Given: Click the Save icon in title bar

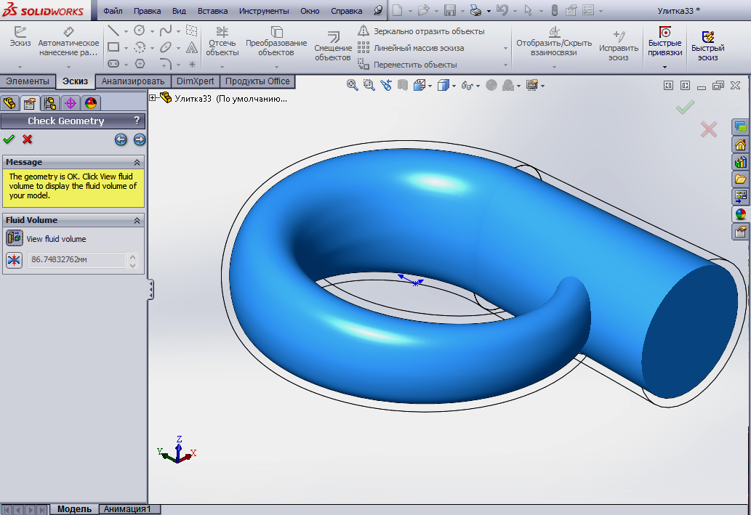Looking at the screenshot, I should tap(450, 10).
